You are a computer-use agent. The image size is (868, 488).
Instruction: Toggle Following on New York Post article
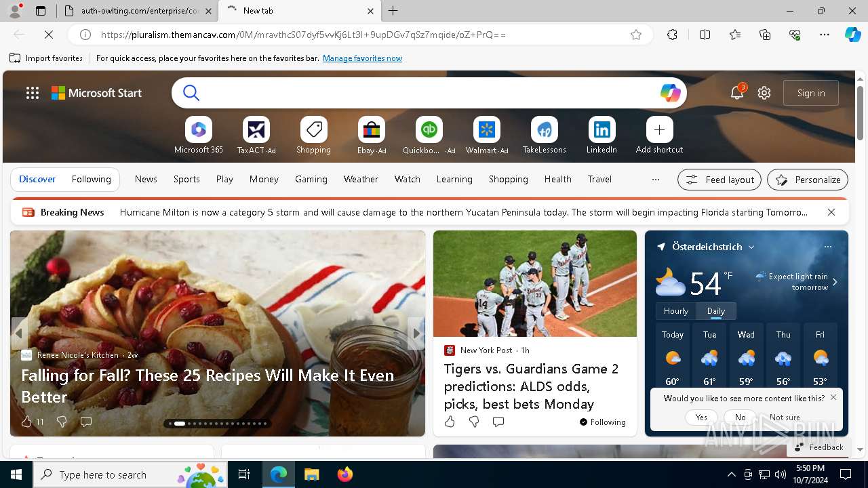point(603,422)
